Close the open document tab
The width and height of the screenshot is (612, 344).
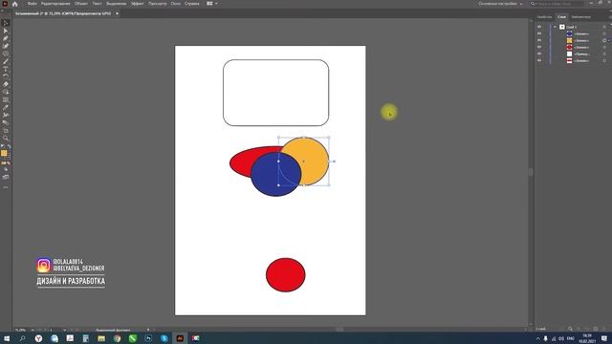point(117,13)
